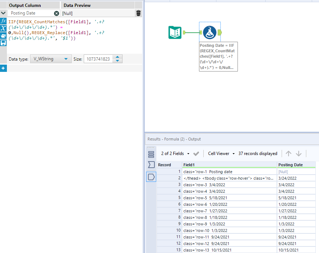Open the Data type V_WString dropdown
The image size is (319, 253).
click(51, 59)
